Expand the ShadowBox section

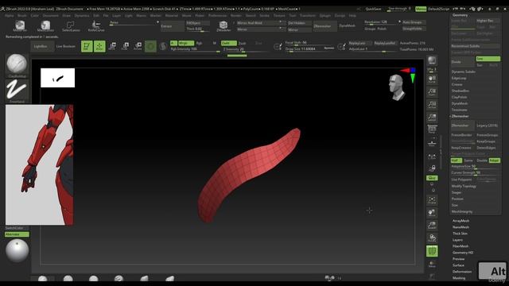460,91
